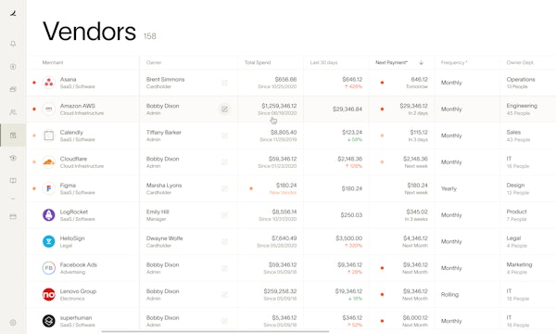Viewport: 556px width, 334px height.
Task: Sort by Next Payment arrow
Action: tap(422, 62)
